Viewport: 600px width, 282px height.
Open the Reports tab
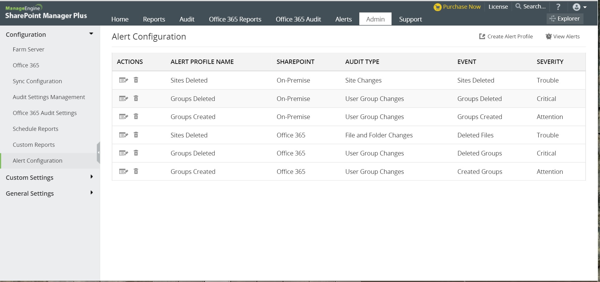click(154, 19)
